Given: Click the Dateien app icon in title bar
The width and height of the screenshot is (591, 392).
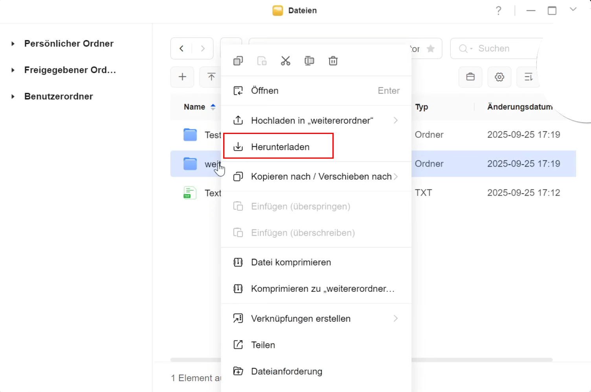Looking at the screenshot, I should [x=278, y=11].
